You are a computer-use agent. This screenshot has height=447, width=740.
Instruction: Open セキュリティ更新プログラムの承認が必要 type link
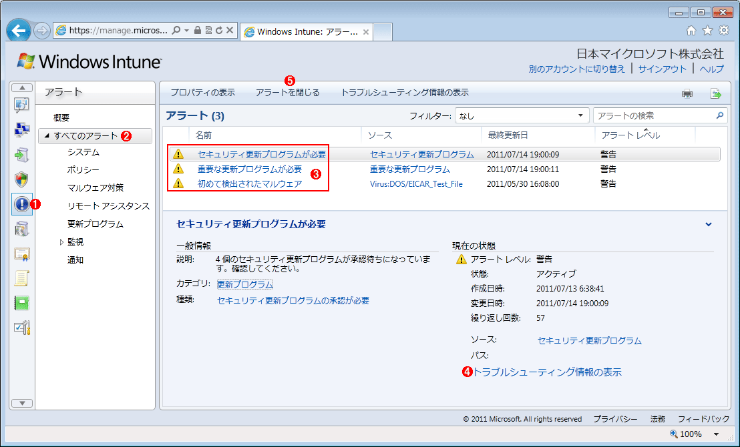(293, 301)
